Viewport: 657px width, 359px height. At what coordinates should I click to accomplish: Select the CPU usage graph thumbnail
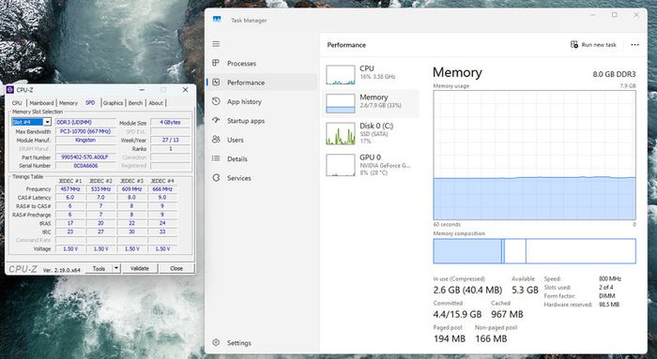point(340,74)
